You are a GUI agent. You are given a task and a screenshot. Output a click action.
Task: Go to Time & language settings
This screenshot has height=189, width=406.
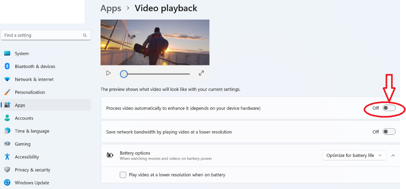(46, 131)
